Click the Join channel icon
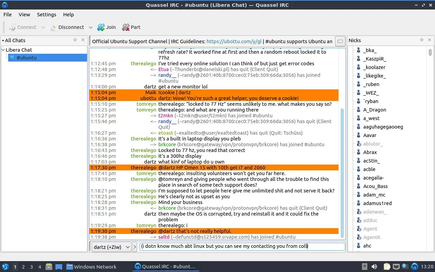Screen dimensions: 435x272 pos(101,27)
